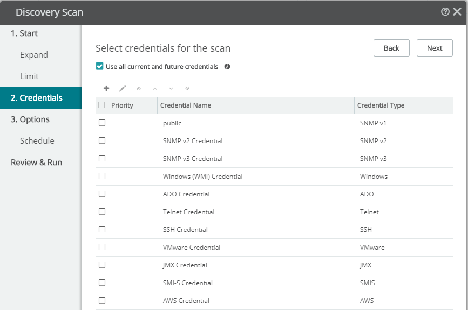
Task: Tick the SSH Credential checkbox
Action: pos(102,229)
